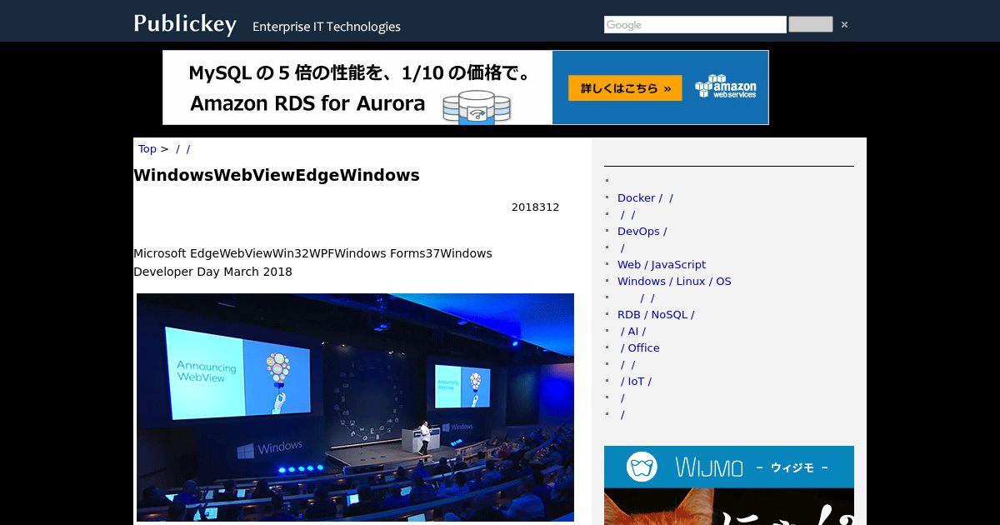Click the Wijmo advertisement banner
Viewport: 1000px width, 525px height.
click(729, 485)
